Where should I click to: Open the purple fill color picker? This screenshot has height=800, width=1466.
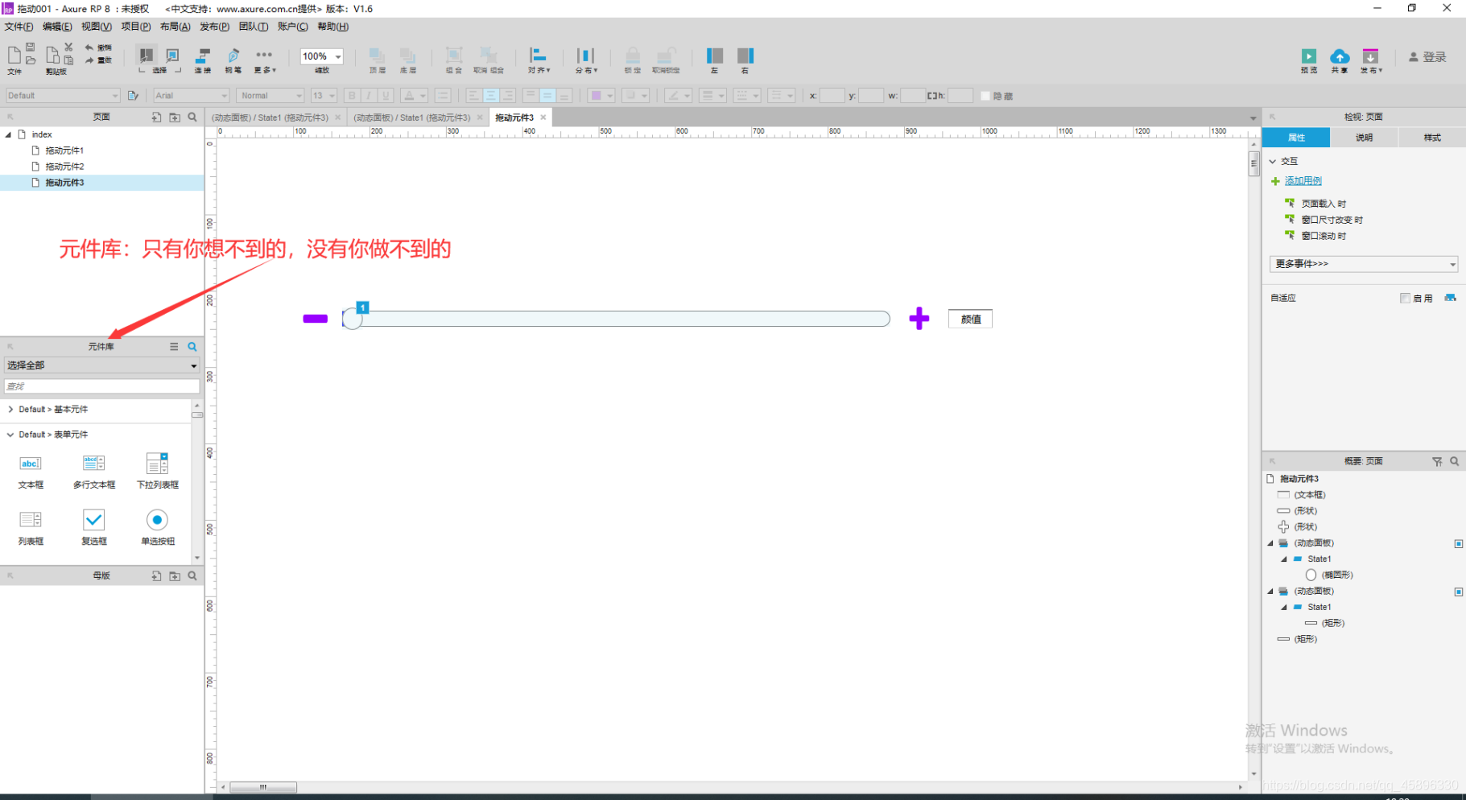pos(601,96)
